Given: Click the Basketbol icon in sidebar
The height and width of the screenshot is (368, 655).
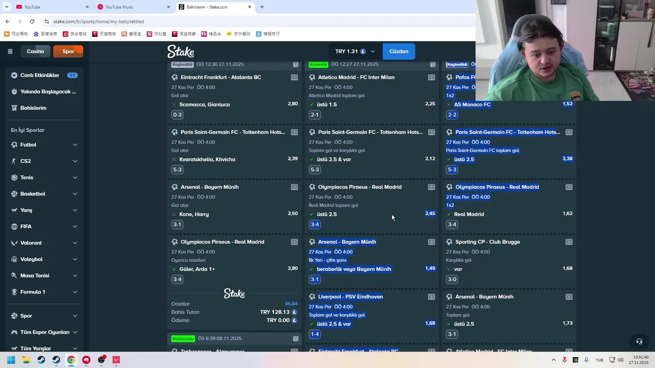Looking at the screenshot, I should pos(14,194).
